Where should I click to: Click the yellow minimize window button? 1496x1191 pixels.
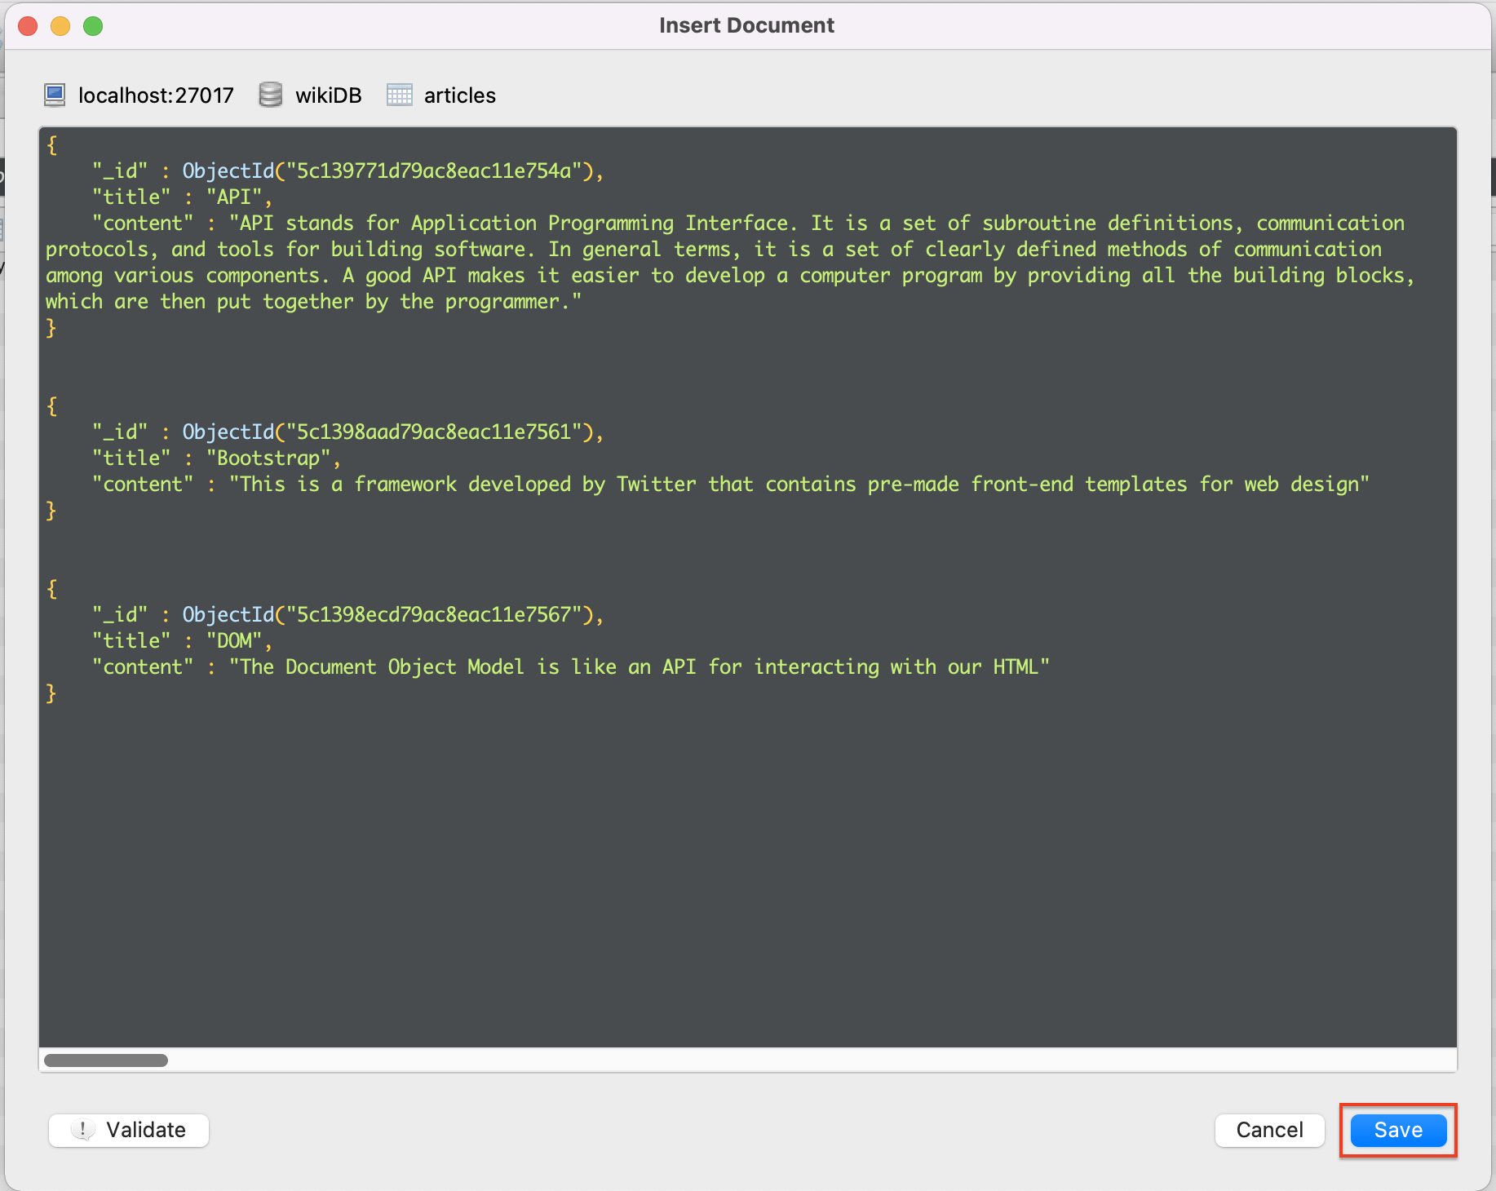[60, 26]
